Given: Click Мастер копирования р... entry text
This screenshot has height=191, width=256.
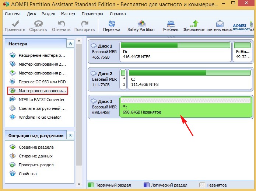Looking at the screenshot, I should point(42,73).
